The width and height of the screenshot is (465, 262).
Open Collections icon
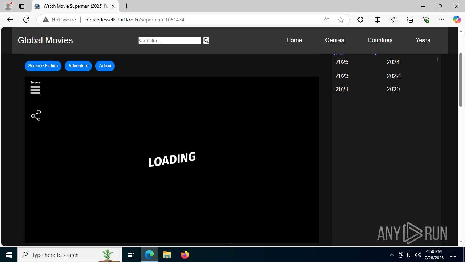410,20
